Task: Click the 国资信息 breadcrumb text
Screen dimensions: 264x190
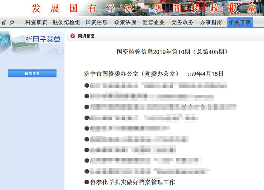Action: (x=86, y=36)
